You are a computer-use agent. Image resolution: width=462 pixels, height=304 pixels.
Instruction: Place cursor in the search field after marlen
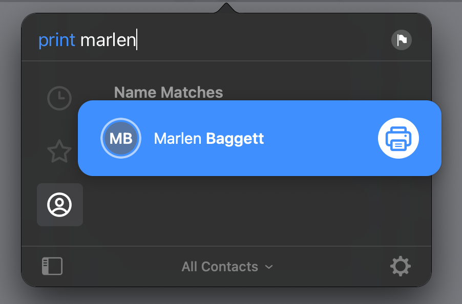click(137, 40)
